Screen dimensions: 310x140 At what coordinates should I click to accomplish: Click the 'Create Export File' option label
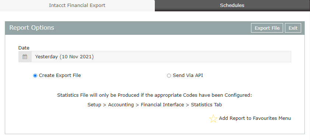click(60, 75)
